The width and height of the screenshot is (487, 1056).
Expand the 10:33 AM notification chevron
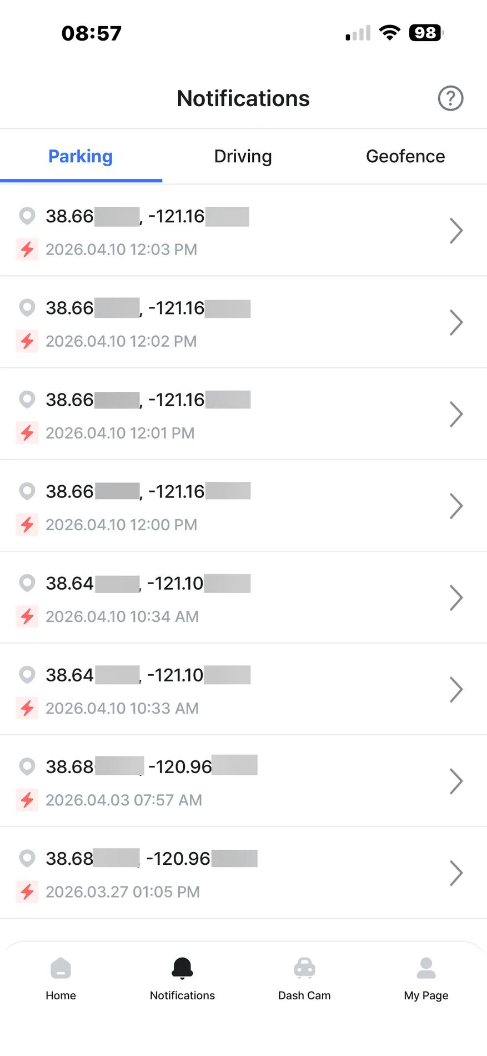(x=456, y=689)
